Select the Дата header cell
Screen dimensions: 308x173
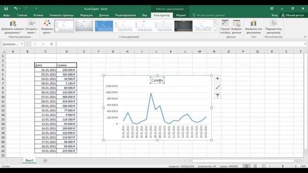point(46,65)
